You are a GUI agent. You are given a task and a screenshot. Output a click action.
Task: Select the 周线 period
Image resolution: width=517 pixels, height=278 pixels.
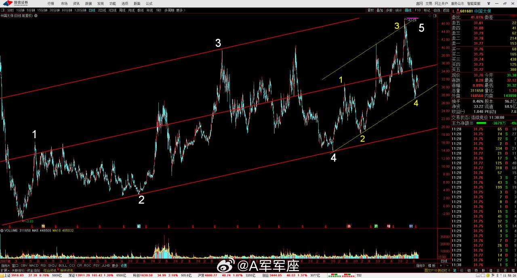pos(122,10)
